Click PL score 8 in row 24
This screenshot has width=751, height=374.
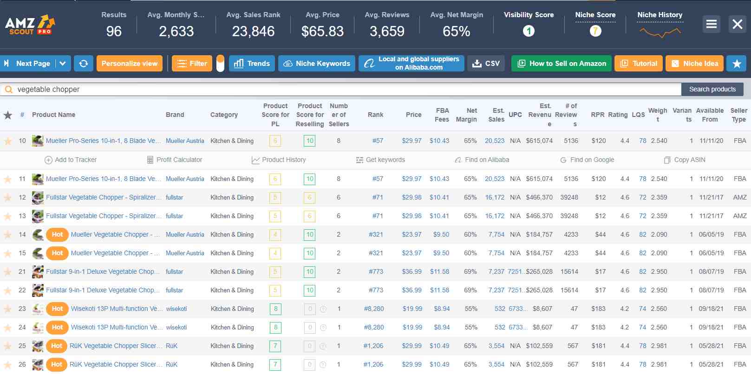(275, 328)
